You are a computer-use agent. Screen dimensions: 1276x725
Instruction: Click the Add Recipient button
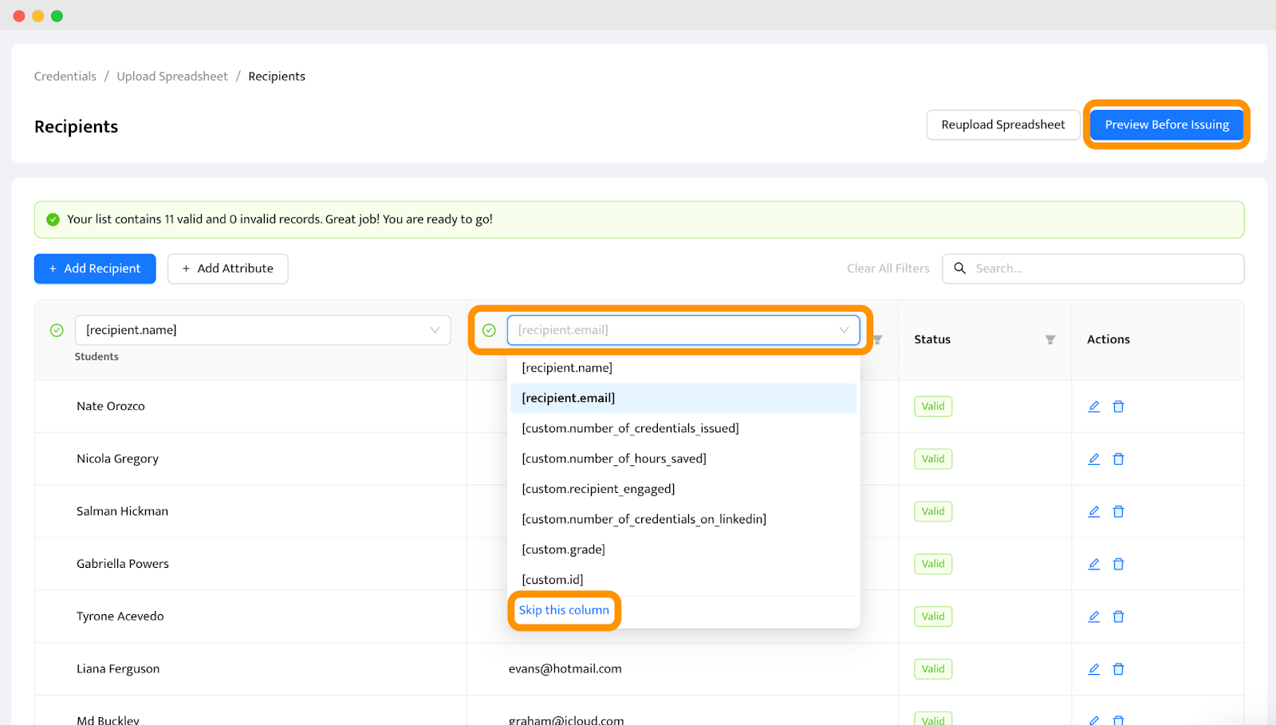point(95,269)
